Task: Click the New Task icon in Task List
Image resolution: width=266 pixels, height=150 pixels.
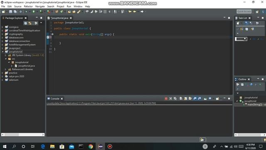Action: tap(238, 23)
